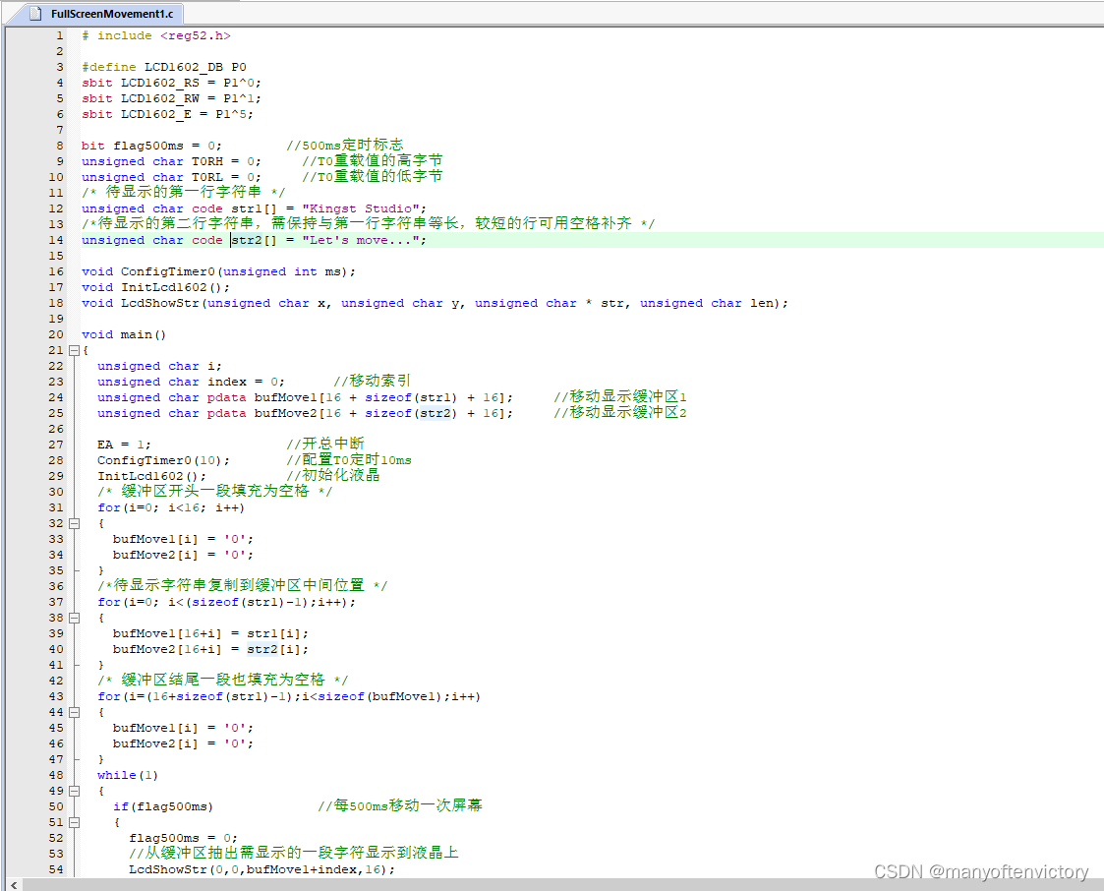Click the comment '//开总中断' on line 27

coord(325,444)
